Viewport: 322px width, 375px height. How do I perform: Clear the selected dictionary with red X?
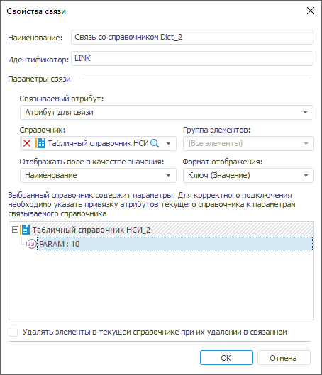[x=27, y=143]
